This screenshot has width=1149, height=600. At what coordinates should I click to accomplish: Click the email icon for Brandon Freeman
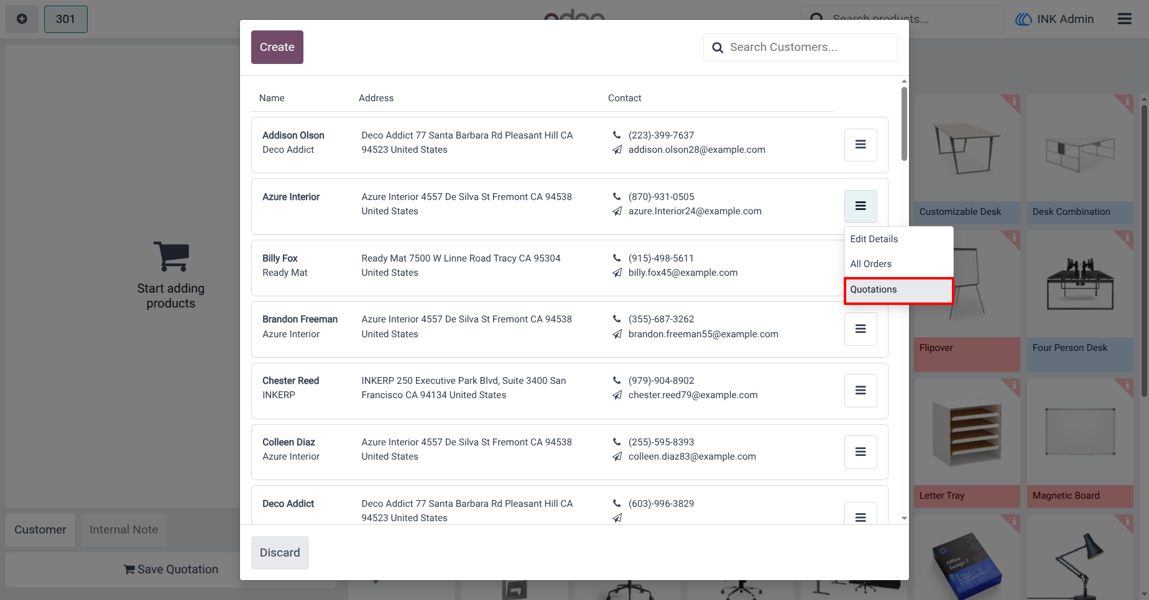pos(617,334)
